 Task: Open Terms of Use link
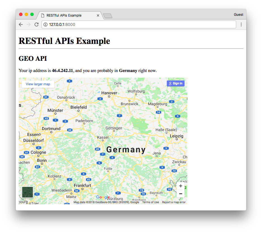151,202
